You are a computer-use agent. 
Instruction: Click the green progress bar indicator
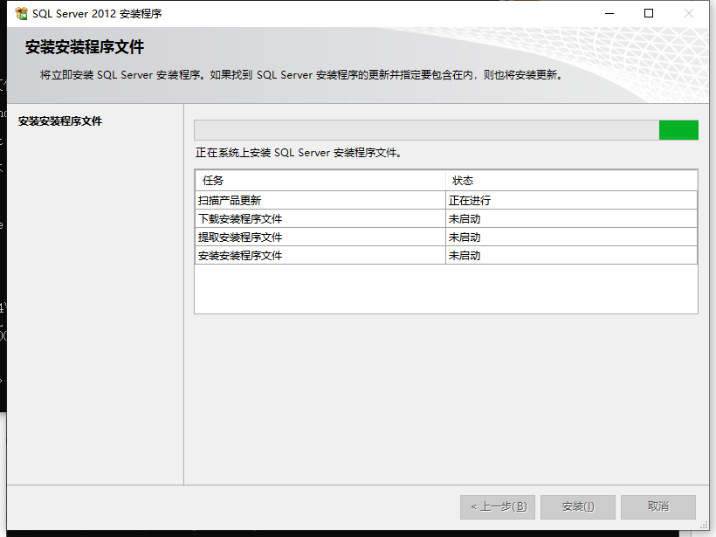pos(678,130)
